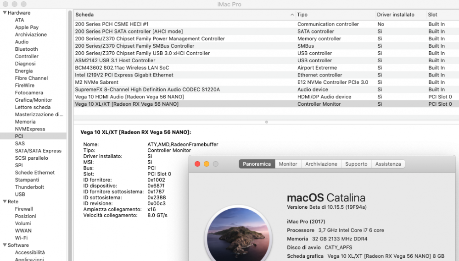Select Grafica/Monitor in the sidebar

coord(34,100)
